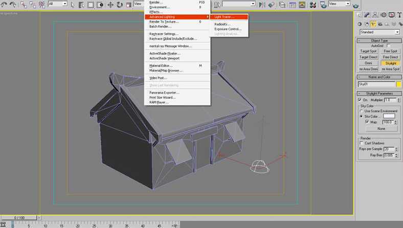Screen dimensions: 403x228
Task: Select the Select and Rotate tool
Action: 120,5
